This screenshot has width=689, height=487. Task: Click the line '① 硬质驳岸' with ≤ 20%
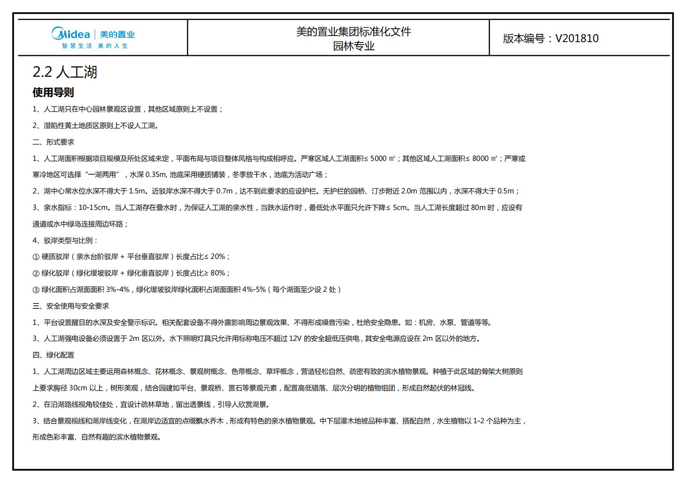pyautogui.click(x=131, y=257)
